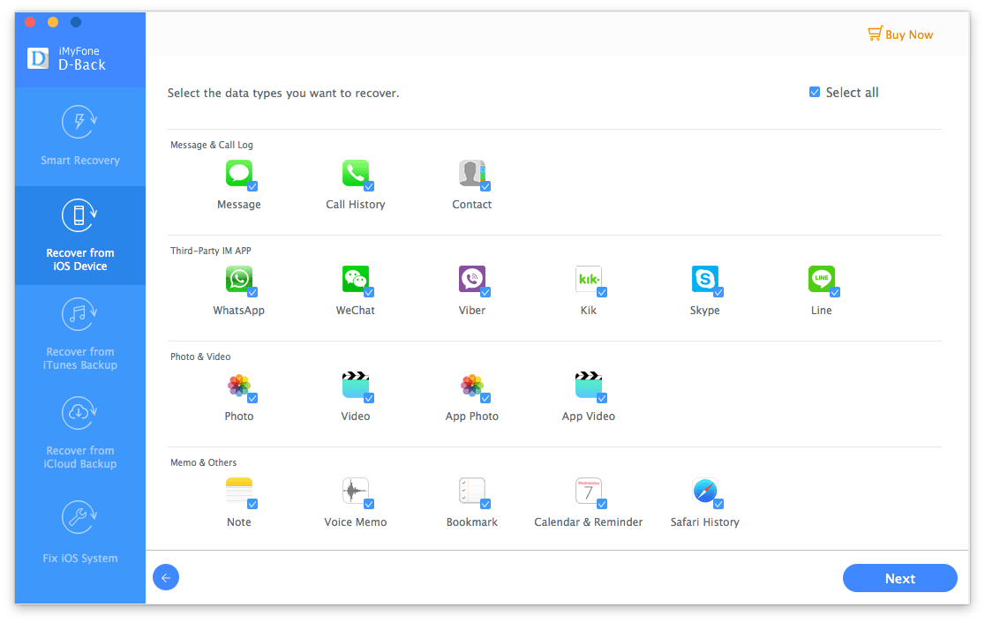
Task: Uncheck the Voice Memo checkbox
Action: point(369,504)
